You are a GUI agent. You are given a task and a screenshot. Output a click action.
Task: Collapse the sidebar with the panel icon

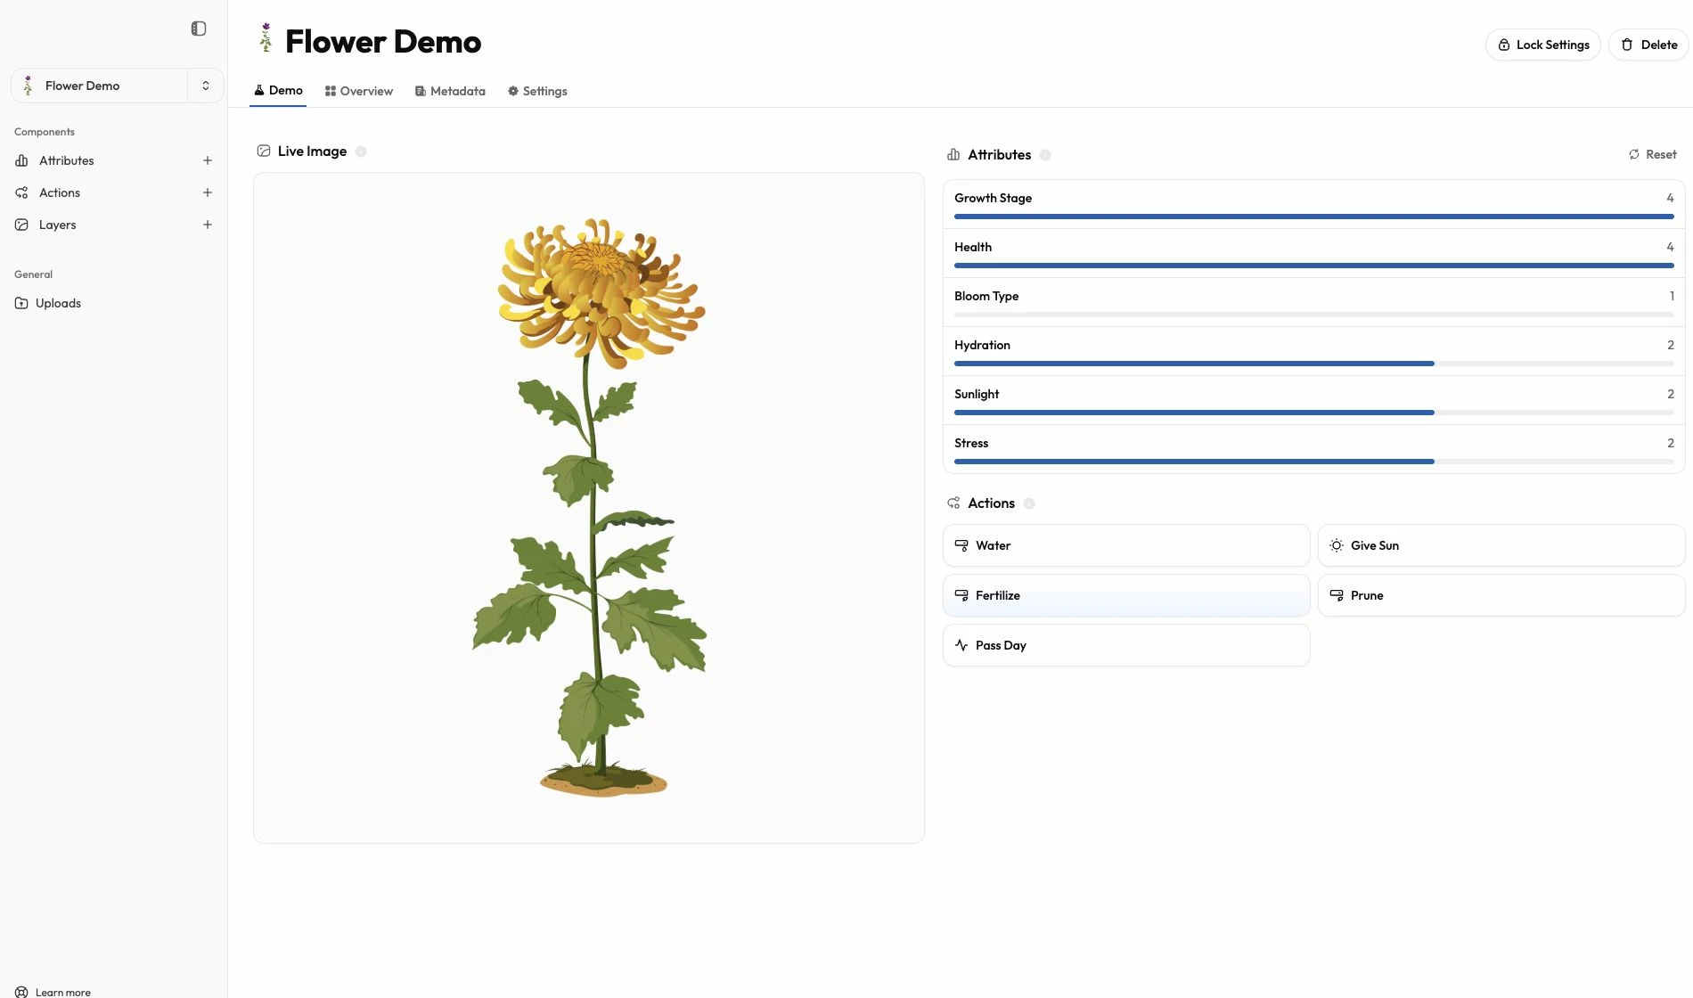click(199, 29)
